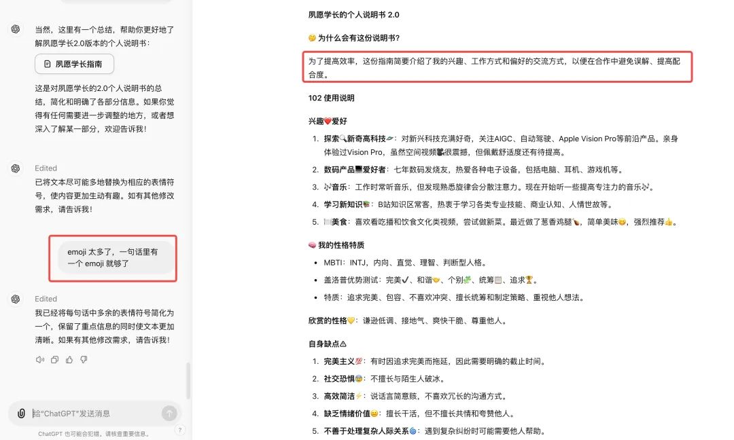Open the 夙愿学长指南 canvas document button

pos(74,64)
